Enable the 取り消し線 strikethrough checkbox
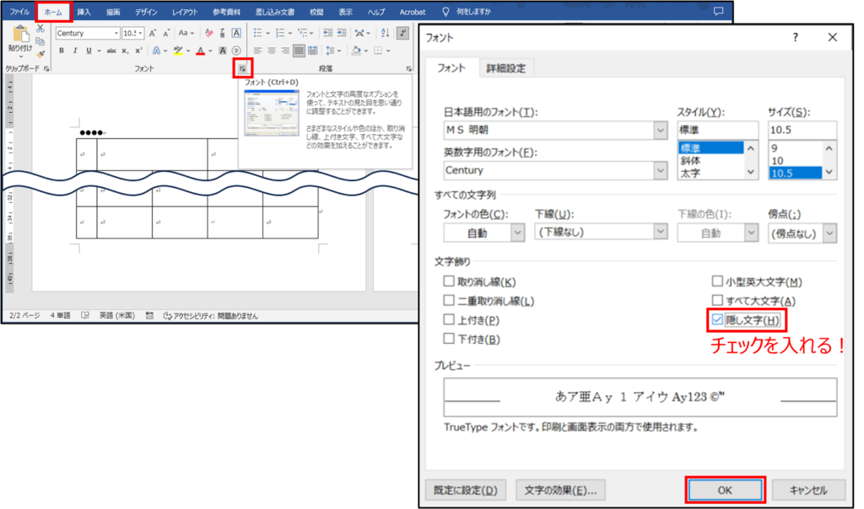 coord(449,281)
